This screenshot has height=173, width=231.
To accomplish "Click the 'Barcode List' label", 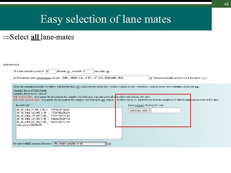I will (x=23, y=105).
